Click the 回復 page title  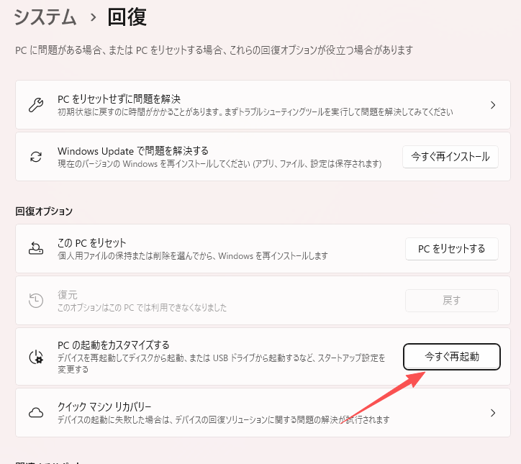(127, 17)
